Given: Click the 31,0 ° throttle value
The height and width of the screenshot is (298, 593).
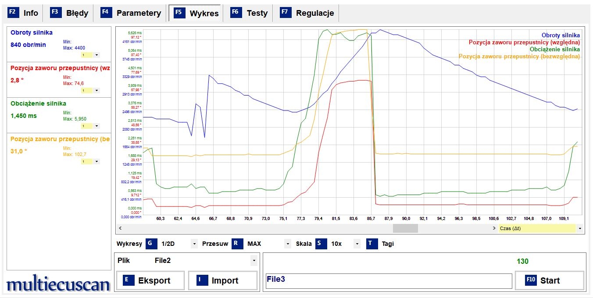Looking at the screenshot, I should pos(19,151).
